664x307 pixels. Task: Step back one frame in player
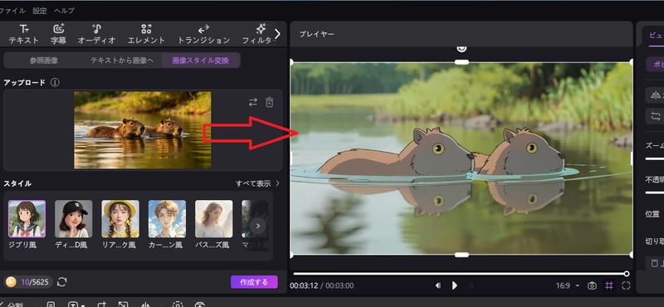tap(438, 285)
